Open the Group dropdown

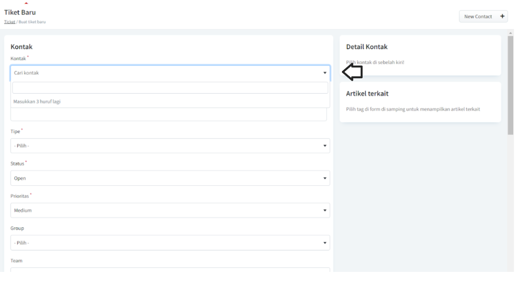(170, 243)
